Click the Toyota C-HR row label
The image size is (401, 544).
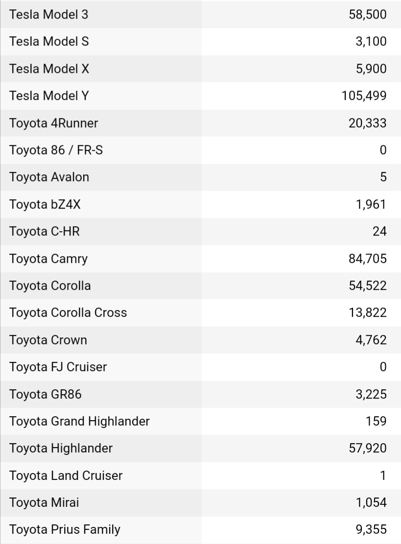(44, 231)
